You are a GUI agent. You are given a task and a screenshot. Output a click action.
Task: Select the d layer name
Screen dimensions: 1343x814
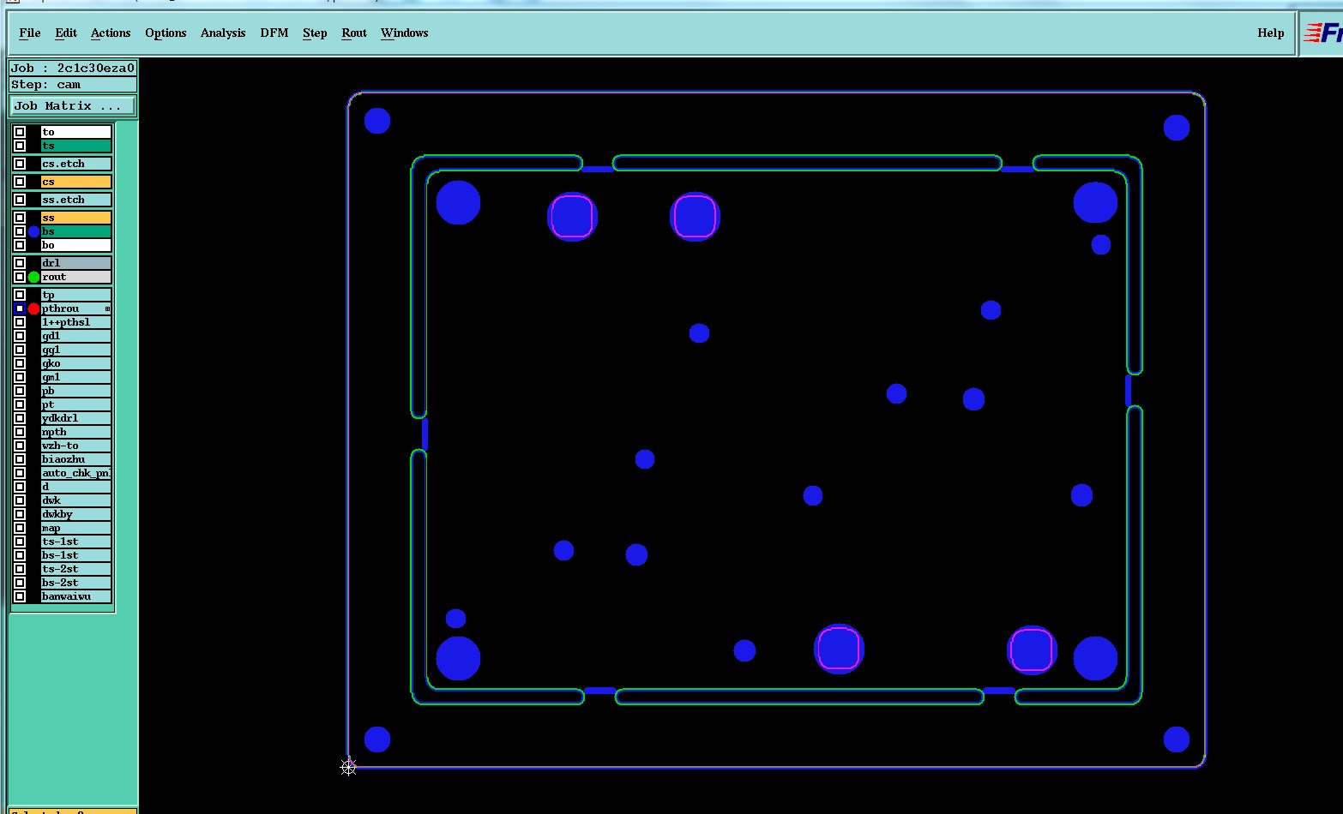point(76,487)
